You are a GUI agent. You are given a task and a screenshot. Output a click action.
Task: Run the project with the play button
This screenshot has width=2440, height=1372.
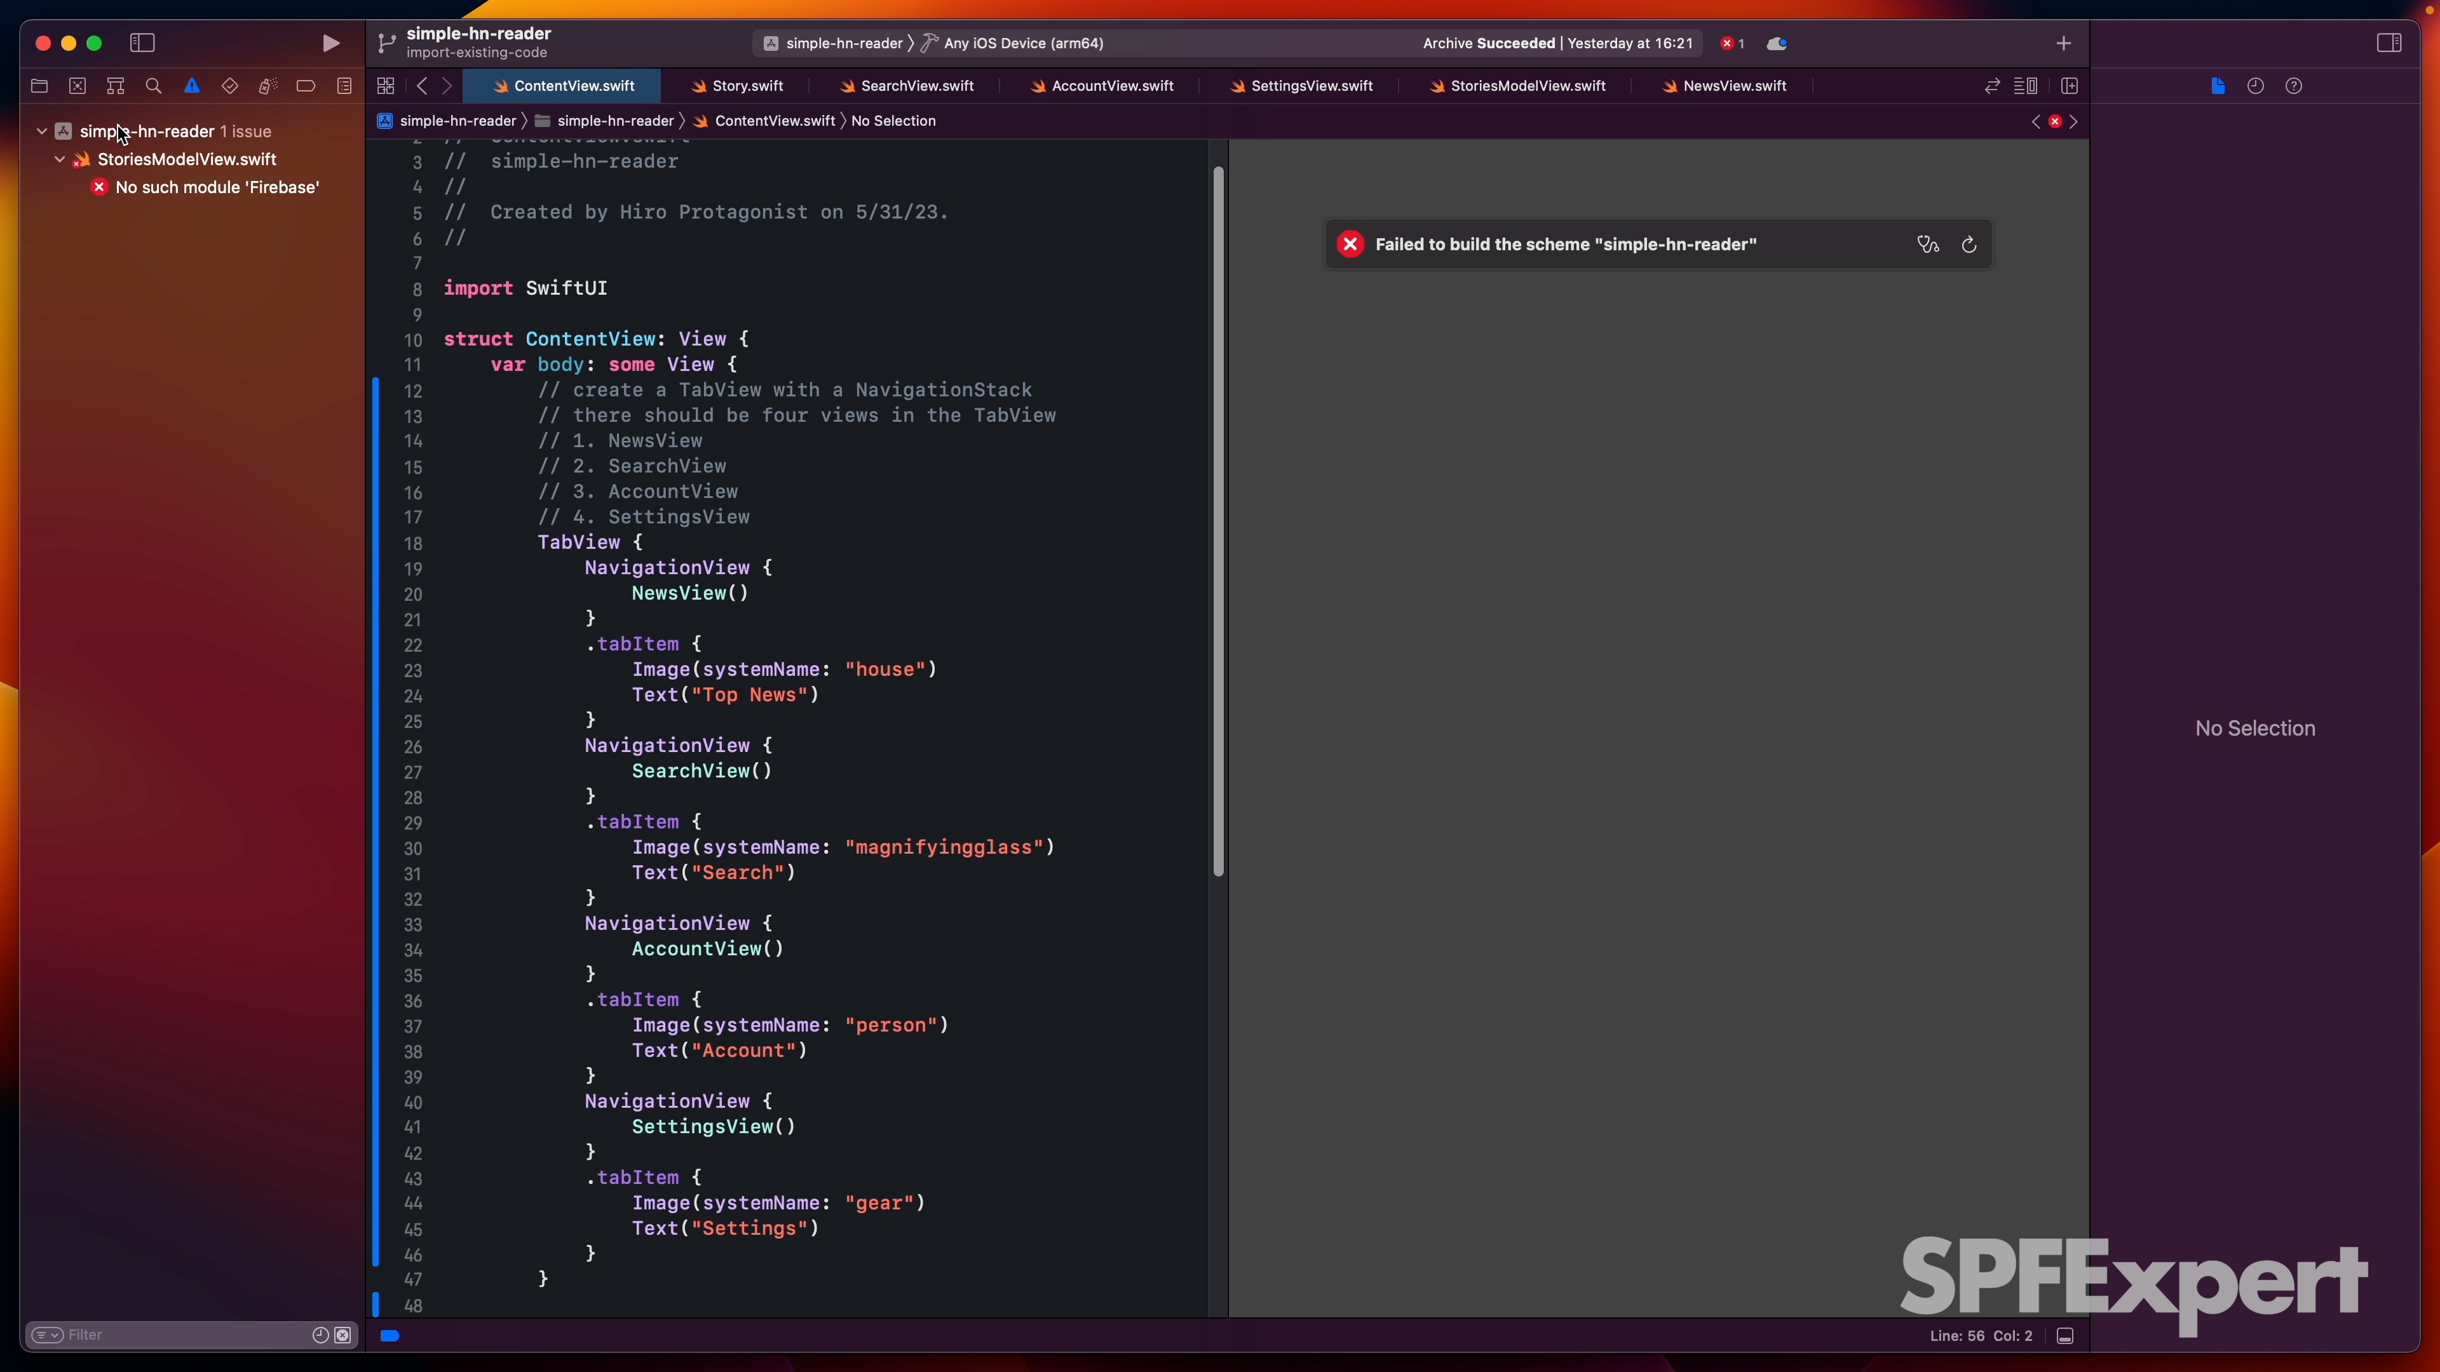click(x=330, y=43)
